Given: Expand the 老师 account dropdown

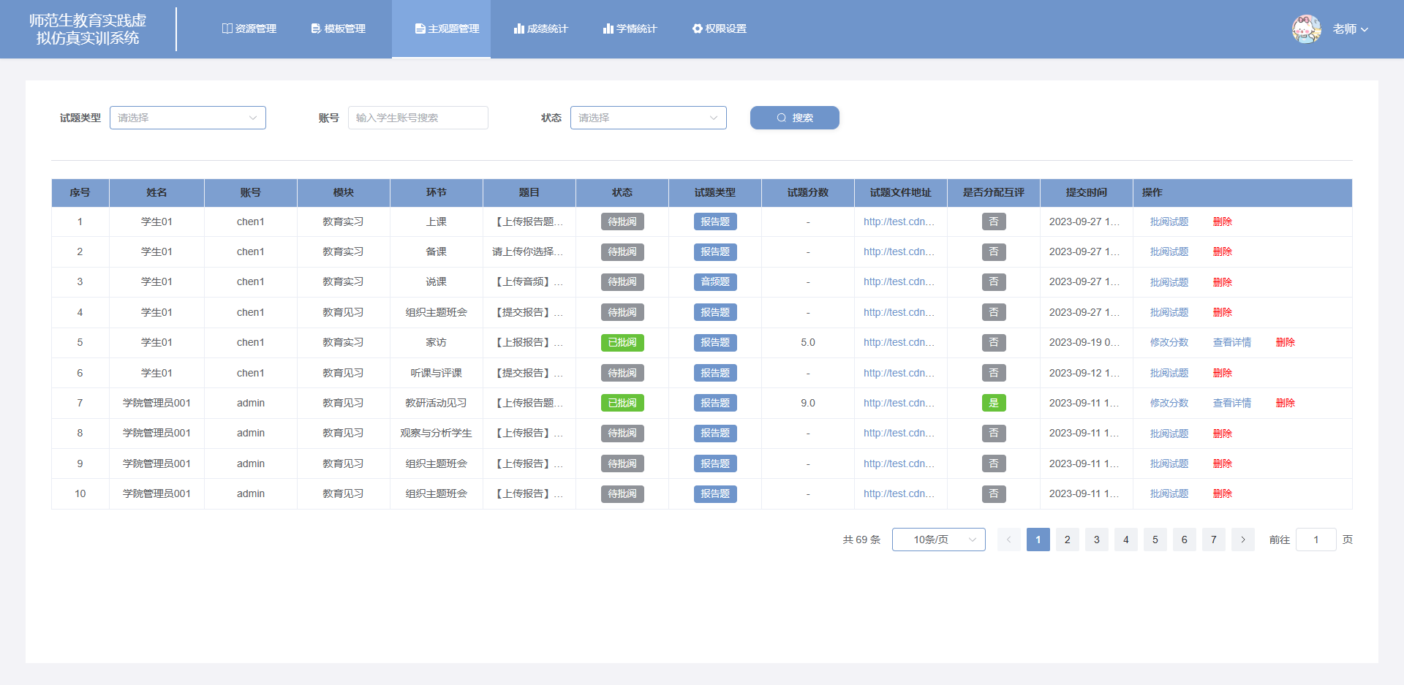Looking at the screenshot, I should 1350,29.
